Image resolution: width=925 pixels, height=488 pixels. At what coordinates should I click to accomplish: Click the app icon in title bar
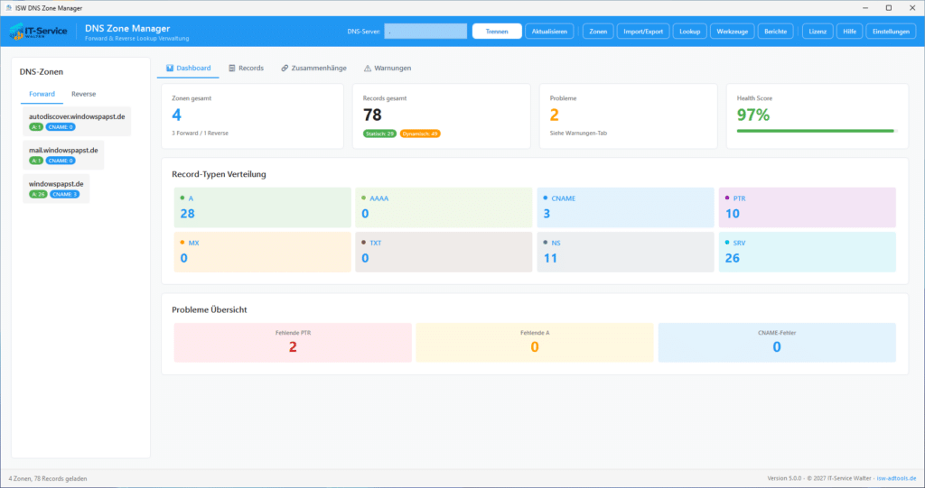tap(9, 8)
